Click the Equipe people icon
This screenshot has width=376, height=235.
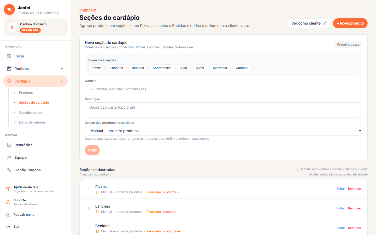tap(9, 157)
